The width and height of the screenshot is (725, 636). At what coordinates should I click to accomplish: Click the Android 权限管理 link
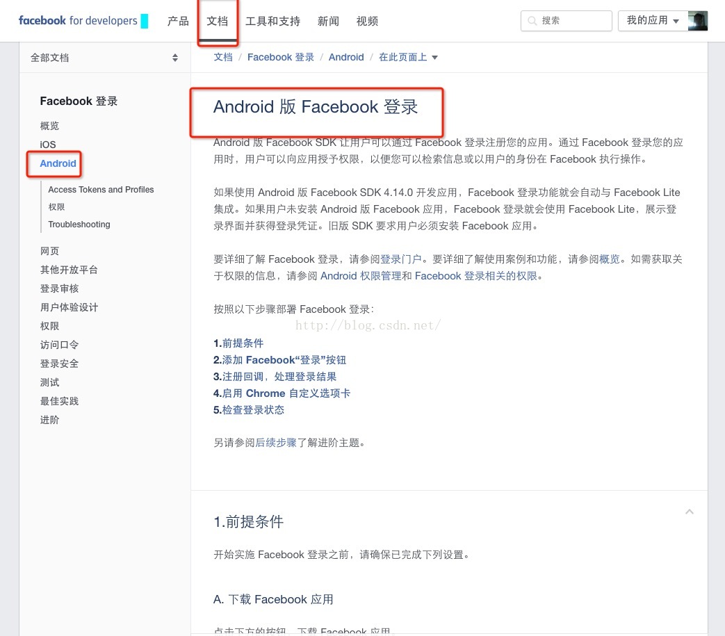pos(361,276)
